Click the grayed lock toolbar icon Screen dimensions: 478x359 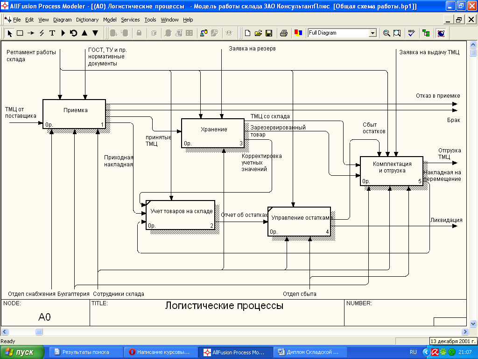click(x=139, y=33)
